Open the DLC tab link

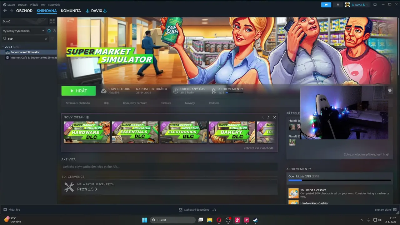[x=107, y=103]
